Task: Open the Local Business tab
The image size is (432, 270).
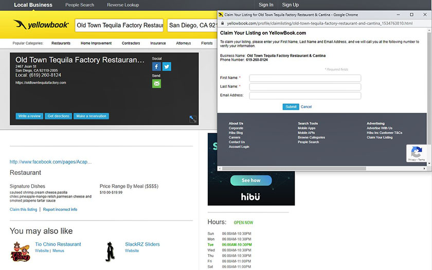Action: tap(33, 5)
